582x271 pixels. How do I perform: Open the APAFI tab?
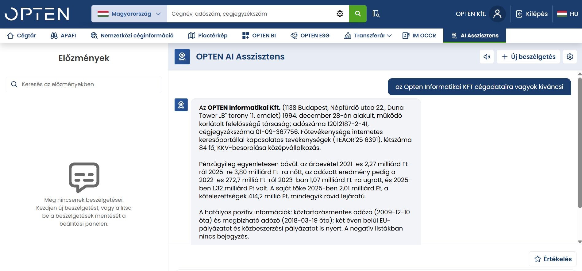[63, 36]
